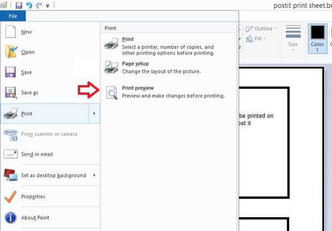Click the blank page icon beside New
Image resolution: width=332 pixels, height=231 pixels.
pos(11,32)
